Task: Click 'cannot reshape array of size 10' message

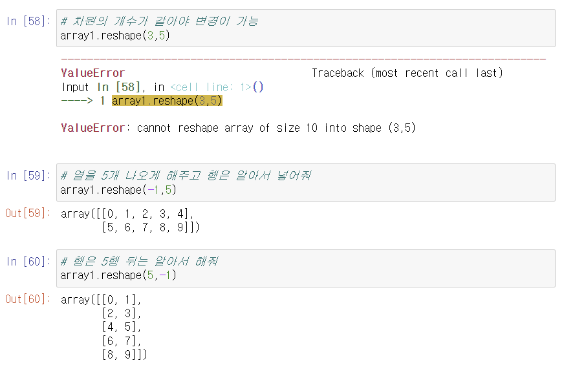Action: click(227, 128)
